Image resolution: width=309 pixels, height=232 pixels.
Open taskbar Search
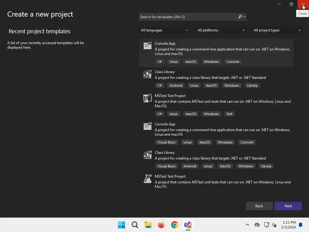[135, 225]
